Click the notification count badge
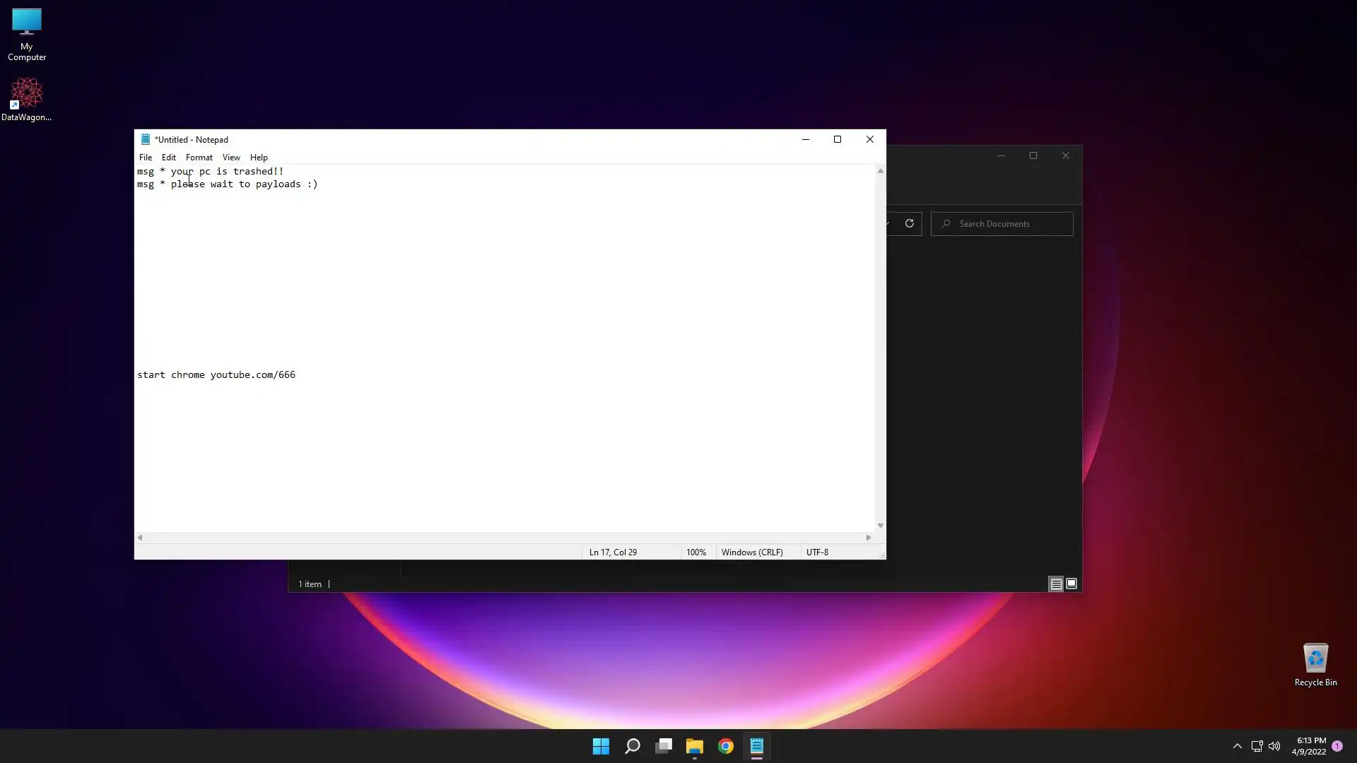 (x=1337, y=746)
